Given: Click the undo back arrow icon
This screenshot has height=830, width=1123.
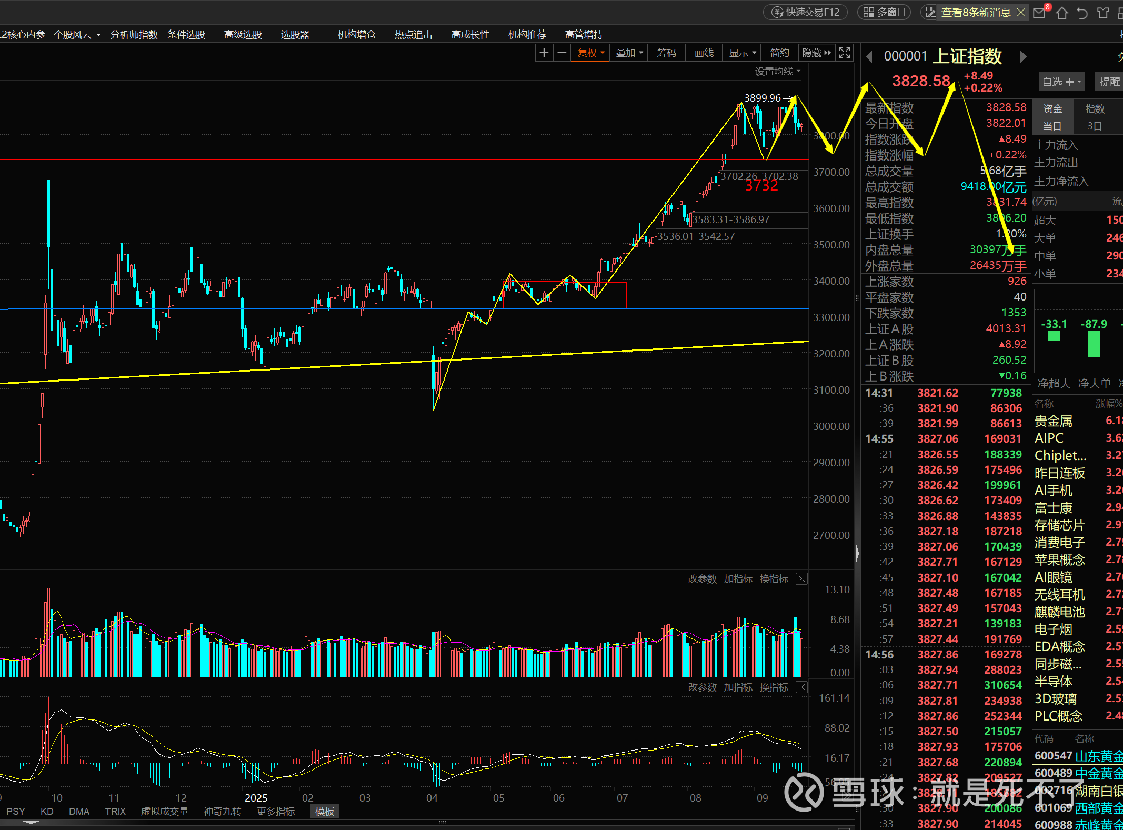Looking at the screenshot, I should (1082, 13).
